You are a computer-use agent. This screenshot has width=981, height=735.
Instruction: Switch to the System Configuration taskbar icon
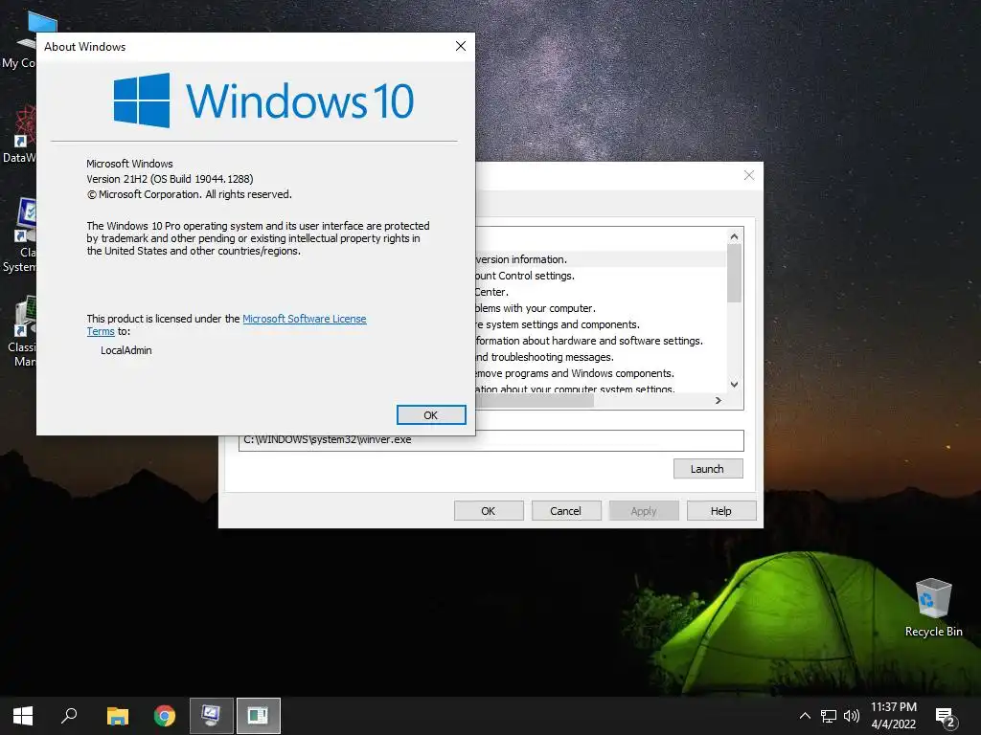point(211,716)
